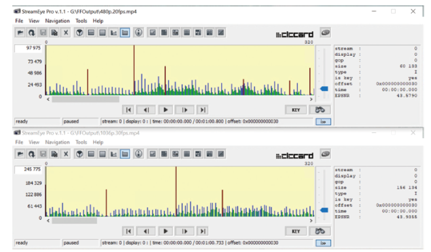431x252 pixels.
Task: Expand the >> status panel in 1036p.30fps window
Action: (x=323, y=243)
